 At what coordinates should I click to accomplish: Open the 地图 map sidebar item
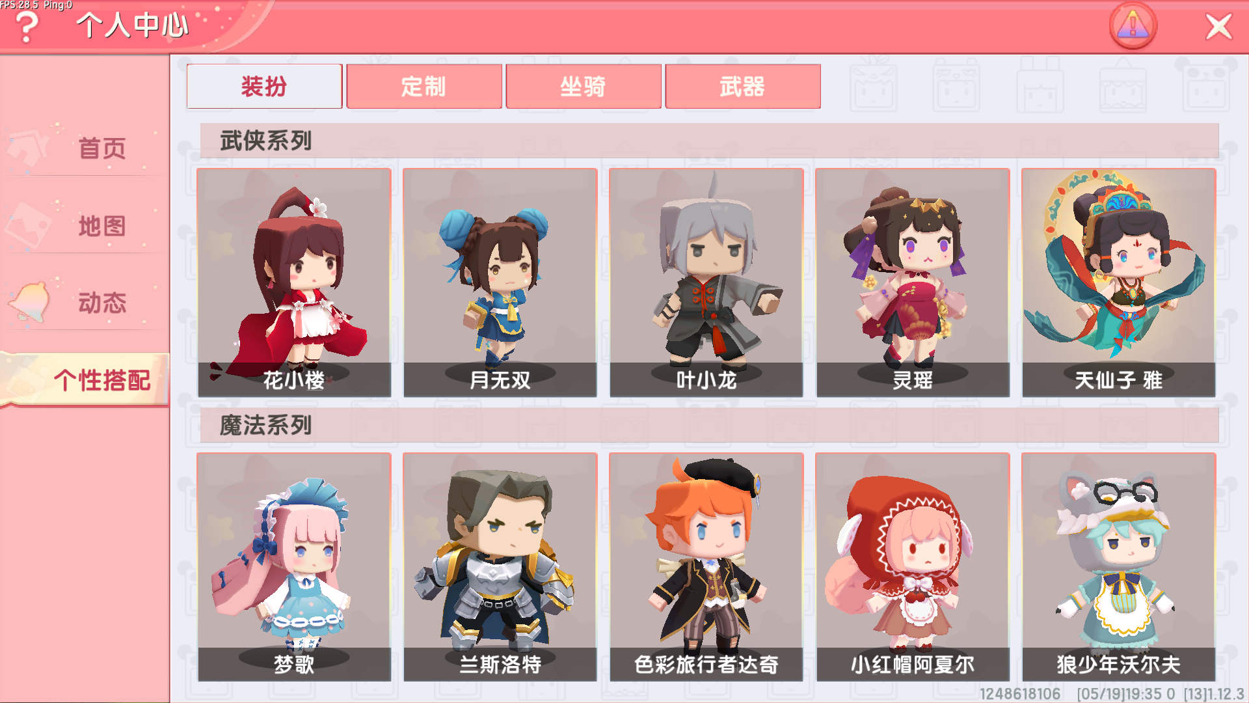coord(85,227)
